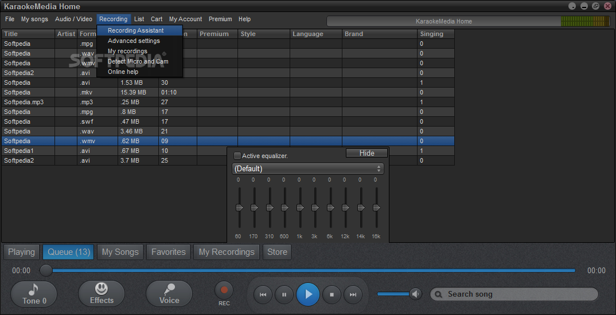Sort by the Singing column header
The image size is (616, 315).
click(436, 34)
